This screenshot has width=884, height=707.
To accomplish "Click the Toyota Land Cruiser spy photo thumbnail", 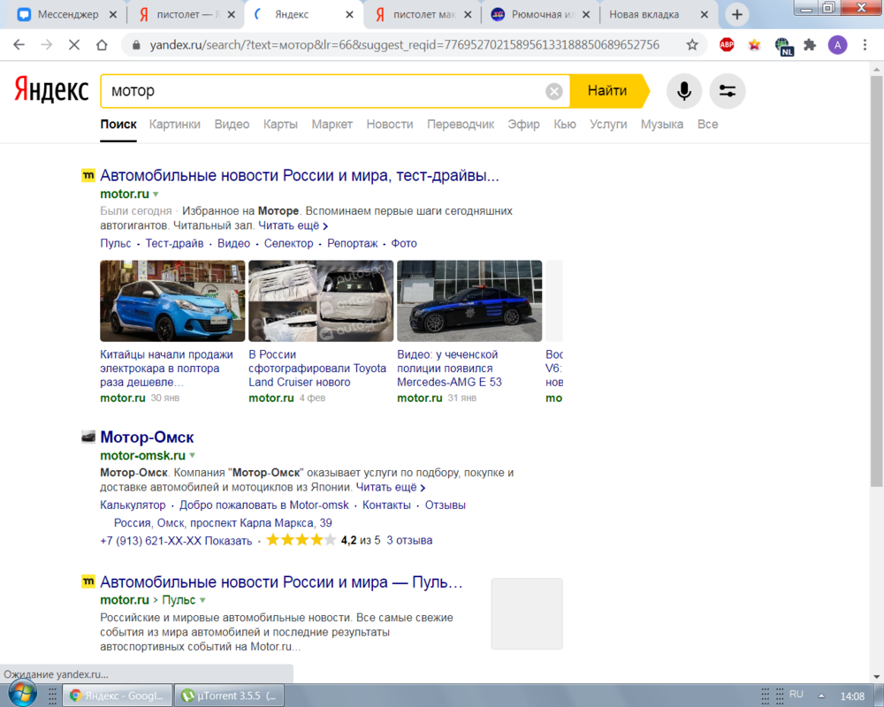I will click(321, 301).
